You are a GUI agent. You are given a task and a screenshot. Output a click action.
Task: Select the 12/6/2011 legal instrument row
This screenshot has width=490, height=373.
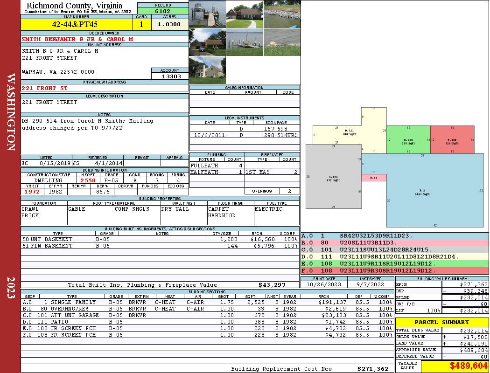245,135
